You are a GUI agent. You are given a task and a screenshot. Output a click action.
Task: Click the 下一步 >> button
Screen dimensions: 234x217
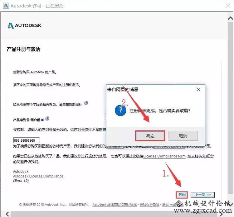pos(202,195)
